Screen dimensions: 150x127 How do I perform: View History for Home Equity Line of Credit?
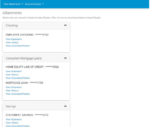point(12,75)
